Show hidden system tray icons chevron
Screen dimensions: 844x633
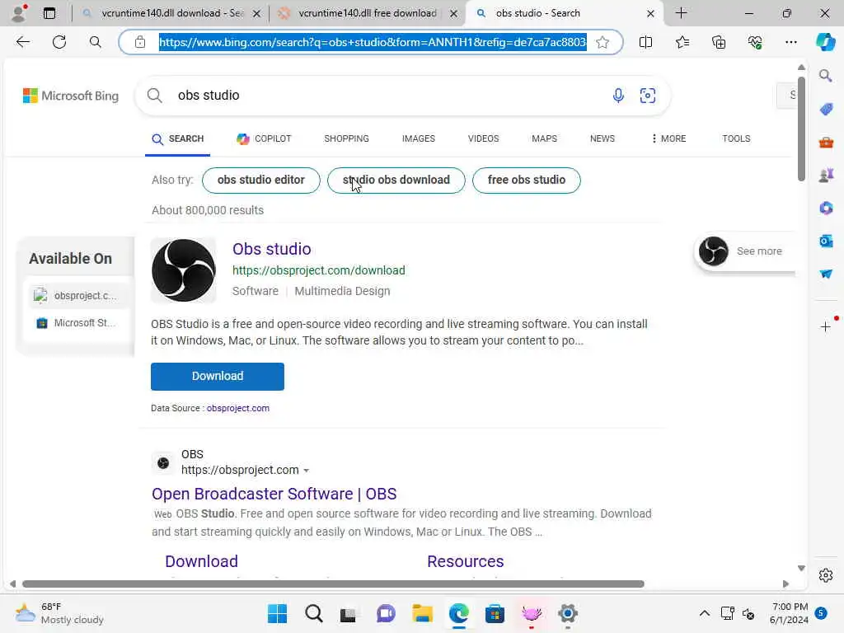[704, 613]
